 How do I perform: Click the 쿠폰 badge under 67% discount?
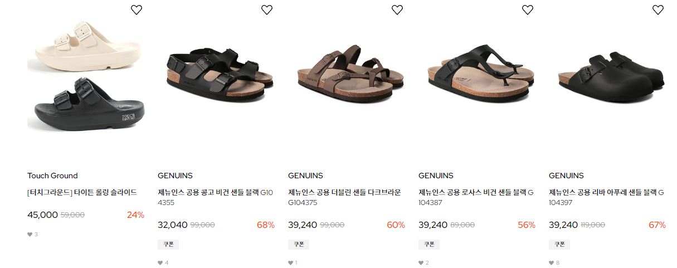click(559, 244)
